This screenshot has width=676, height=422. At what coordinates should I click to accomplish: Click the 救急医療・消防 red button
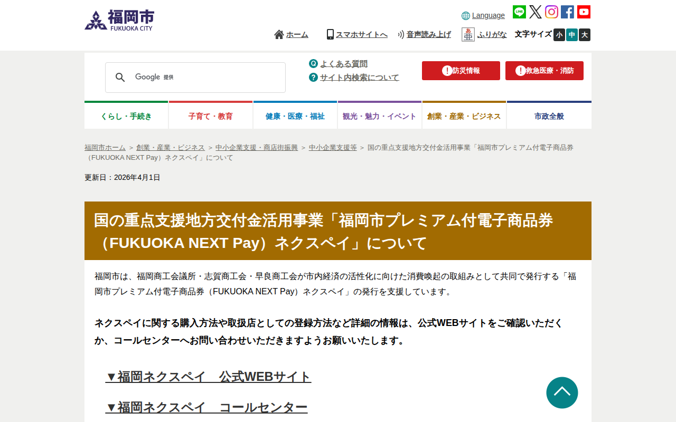(x=544, y=71)
